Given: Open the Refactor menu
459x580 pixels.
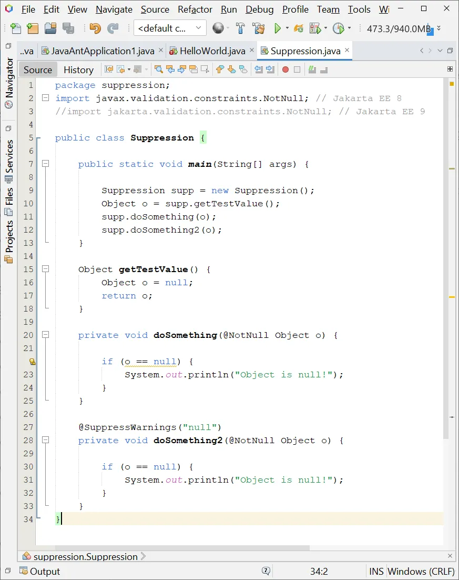Looking at the screenshot, I should (x=195, y=9).
